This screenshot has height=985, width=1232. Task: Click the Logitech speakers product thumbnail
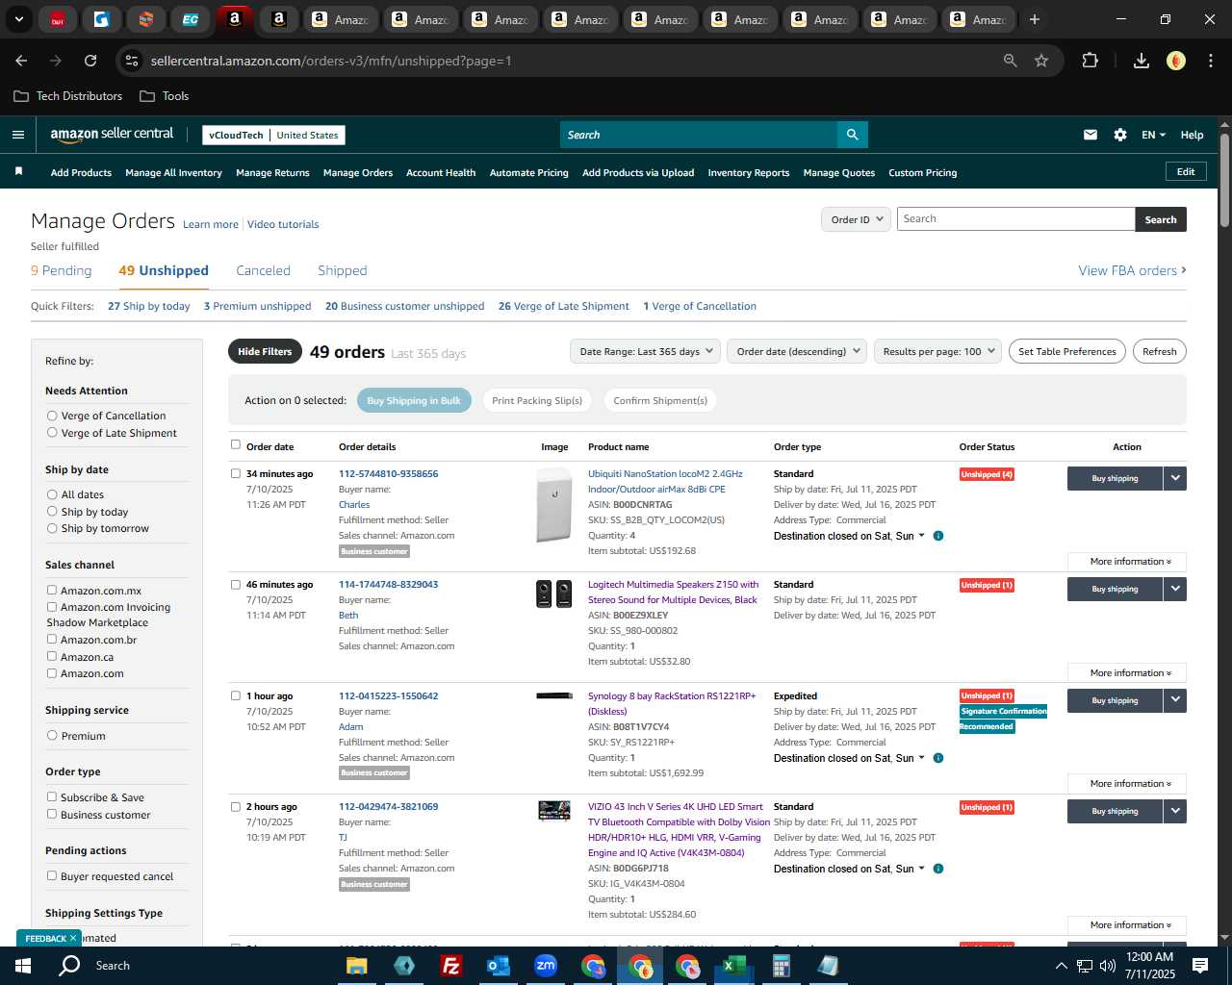click(x=554, y=594)
